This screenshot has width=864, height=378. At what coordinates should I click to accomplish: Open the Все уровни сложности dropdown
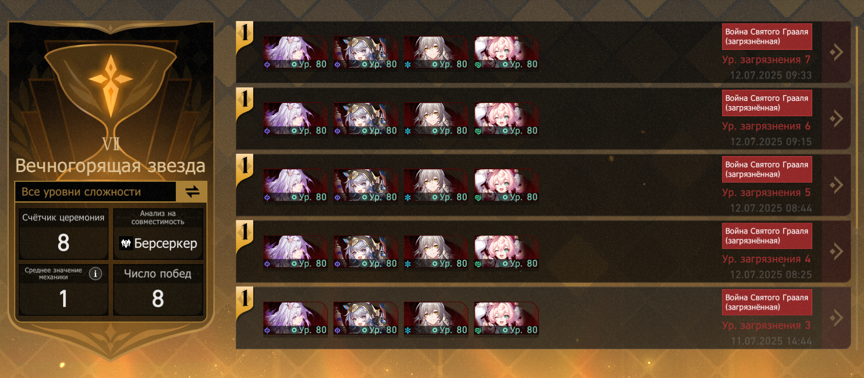tap(96, 192)
